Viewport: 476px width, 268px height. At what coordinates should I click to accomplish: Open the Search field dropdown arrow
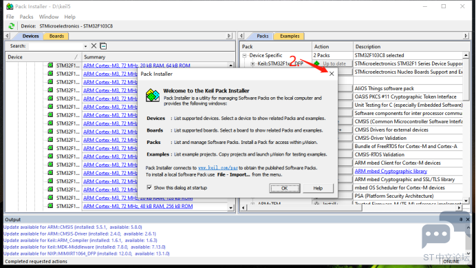[85, 46]
